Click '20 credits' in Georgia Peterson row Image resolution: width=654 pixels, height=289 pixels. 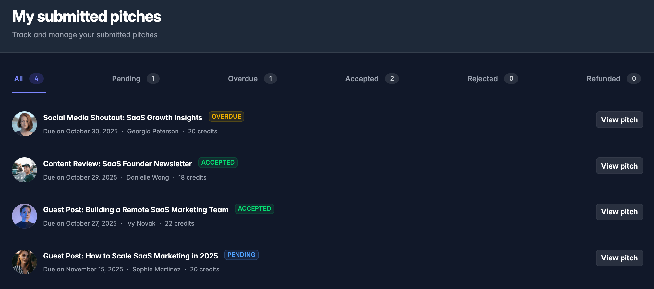coord(203,131)
